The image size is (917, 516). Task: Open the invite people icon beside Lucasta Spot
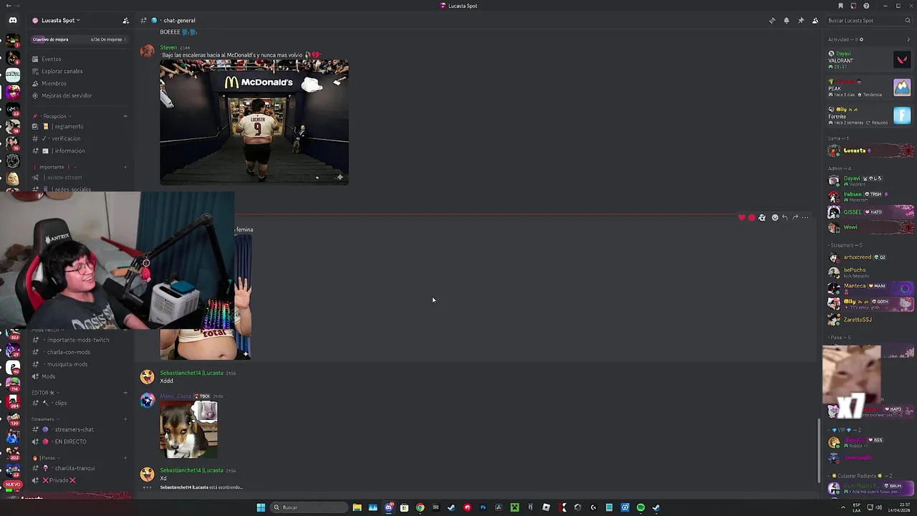pos(126,21)
